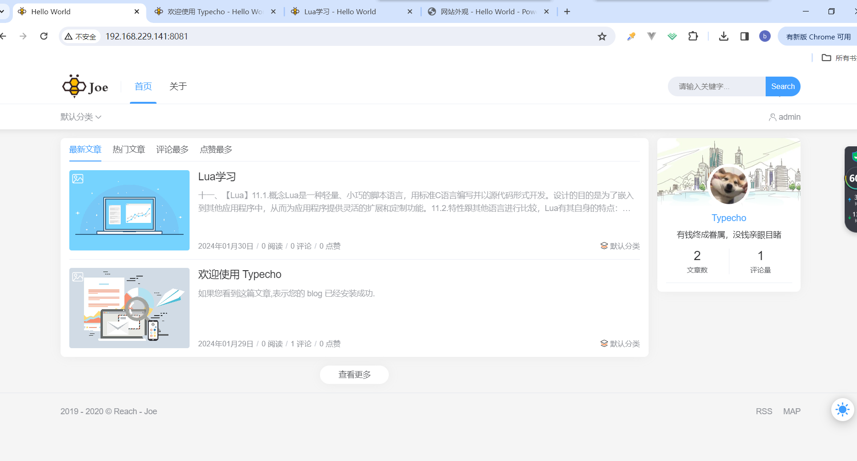
Task: Switch to the '欢迎使用 Typecho' browser tab
Action: (x=215, y=11)
